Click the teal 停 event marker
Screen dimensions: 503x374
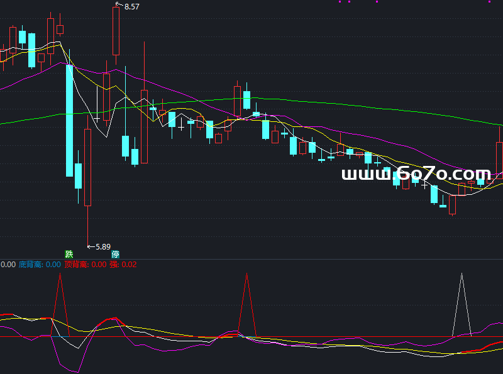click(116, 254)
